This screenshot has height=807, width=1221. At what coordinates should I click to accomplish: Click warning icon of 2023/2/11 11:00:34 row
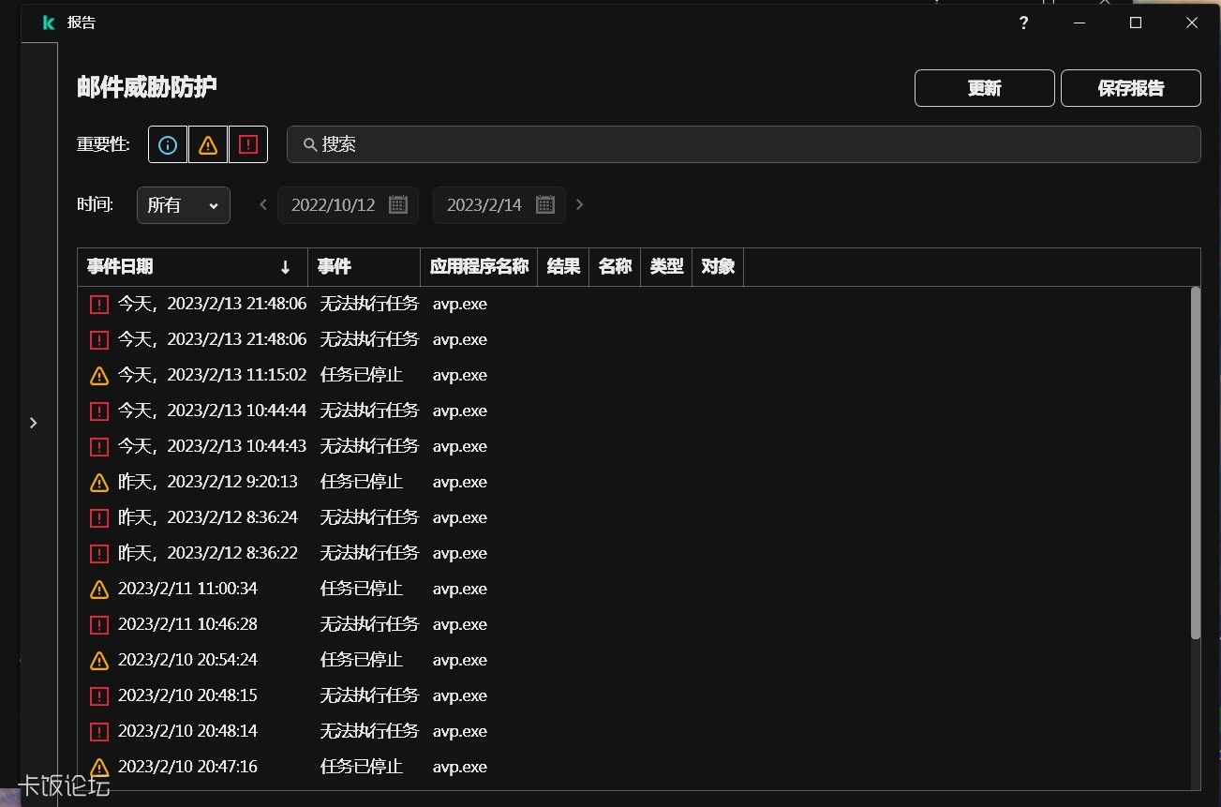coord(99,589)
